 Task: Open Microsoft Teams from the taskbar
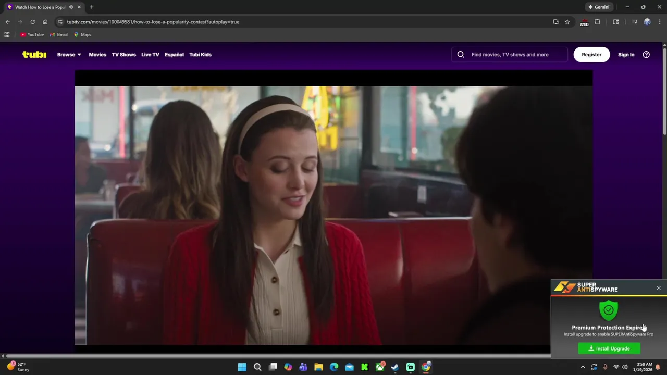(x=303, y=367)
